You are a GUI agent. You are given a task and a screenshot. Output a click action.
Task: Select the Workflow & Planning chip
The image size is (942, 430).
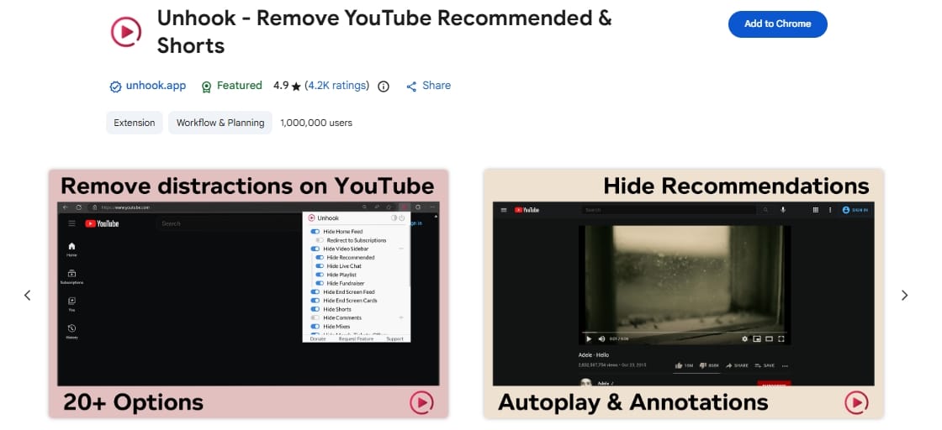[x=220, y=123]
